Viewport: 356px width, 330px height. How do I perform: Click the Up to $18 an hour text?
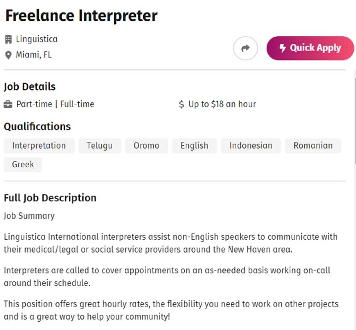pos(222,104)
